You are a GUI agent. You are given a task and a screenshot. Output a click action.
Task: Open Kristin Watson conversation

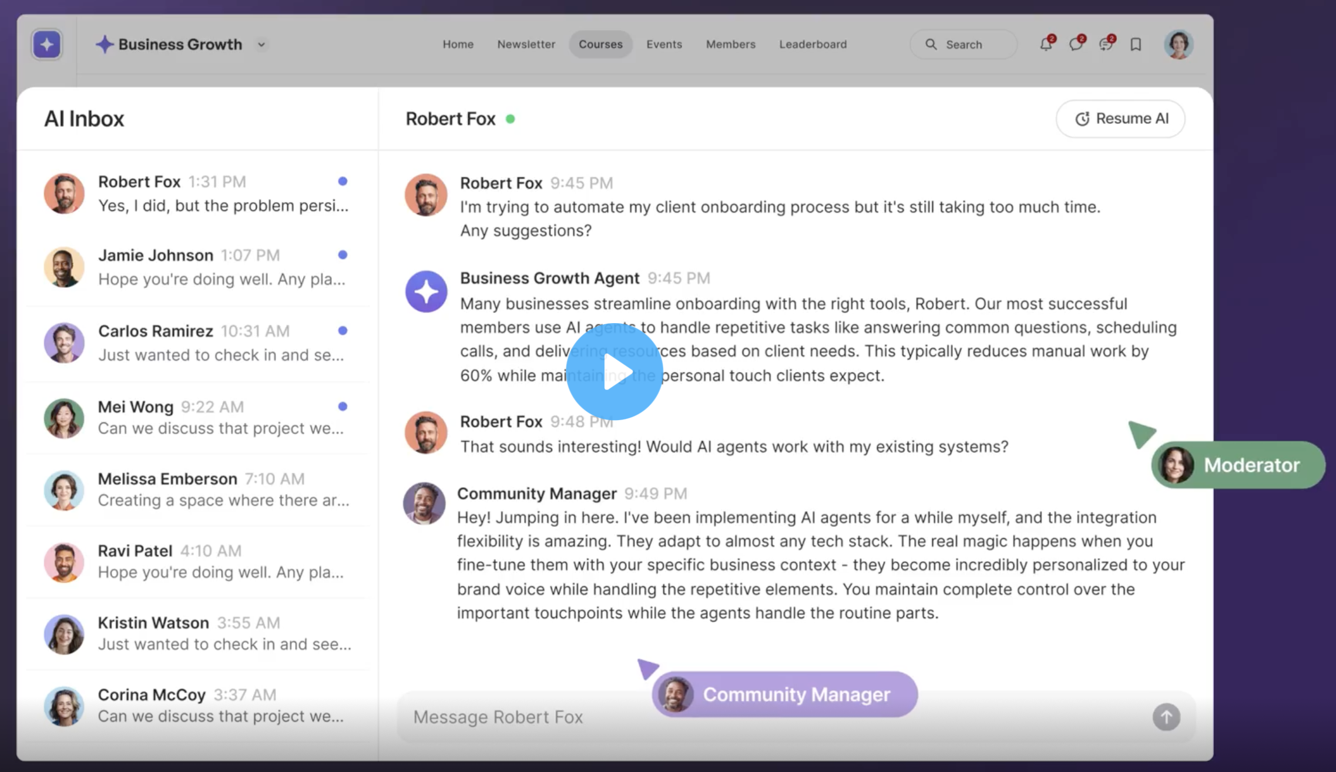(x=197, y=634)
